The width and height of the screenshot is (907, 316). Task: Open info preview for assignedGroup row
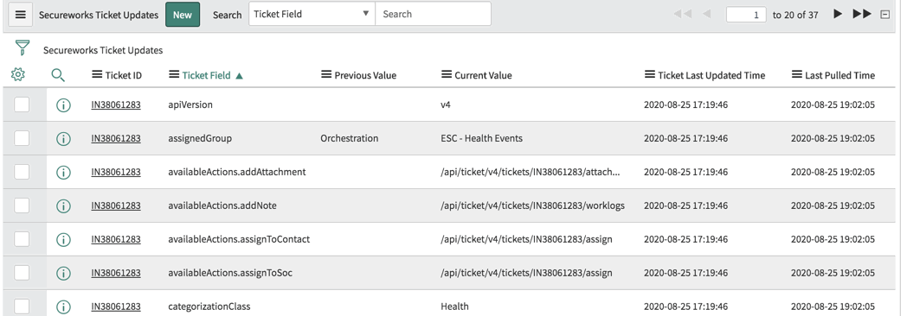click(64, 138)
